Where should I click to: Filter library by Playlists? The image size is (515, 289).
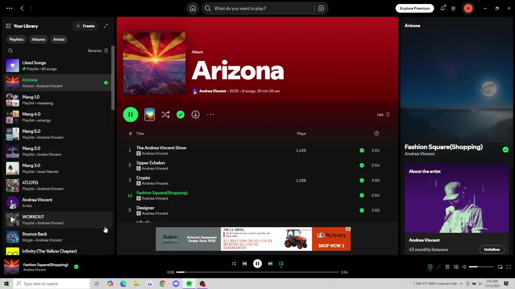click(x=16, y=39)
